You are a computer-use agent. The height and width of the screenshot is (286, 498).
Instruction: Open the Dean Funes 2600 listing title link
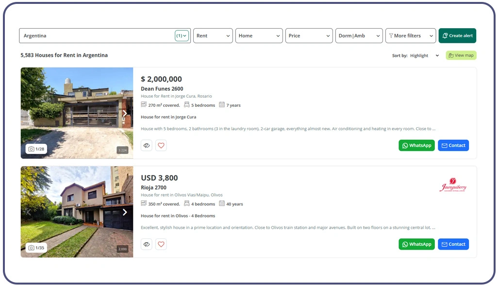[x=162, y=89]
